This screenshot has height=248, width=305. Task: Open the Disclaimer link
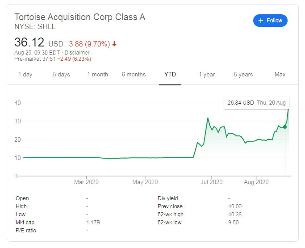(78, 53)
